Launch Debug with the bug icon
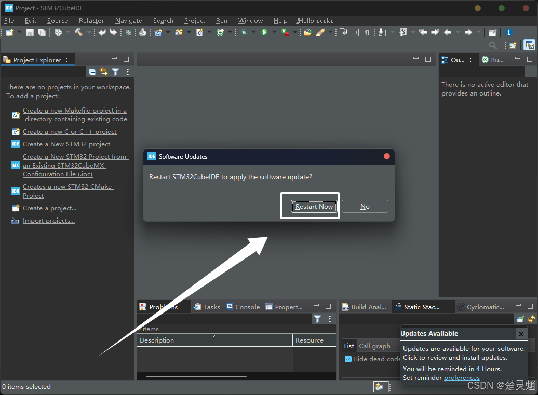Image resolution: width=538 pixels, height=395 pixels. tap(244, 32)
